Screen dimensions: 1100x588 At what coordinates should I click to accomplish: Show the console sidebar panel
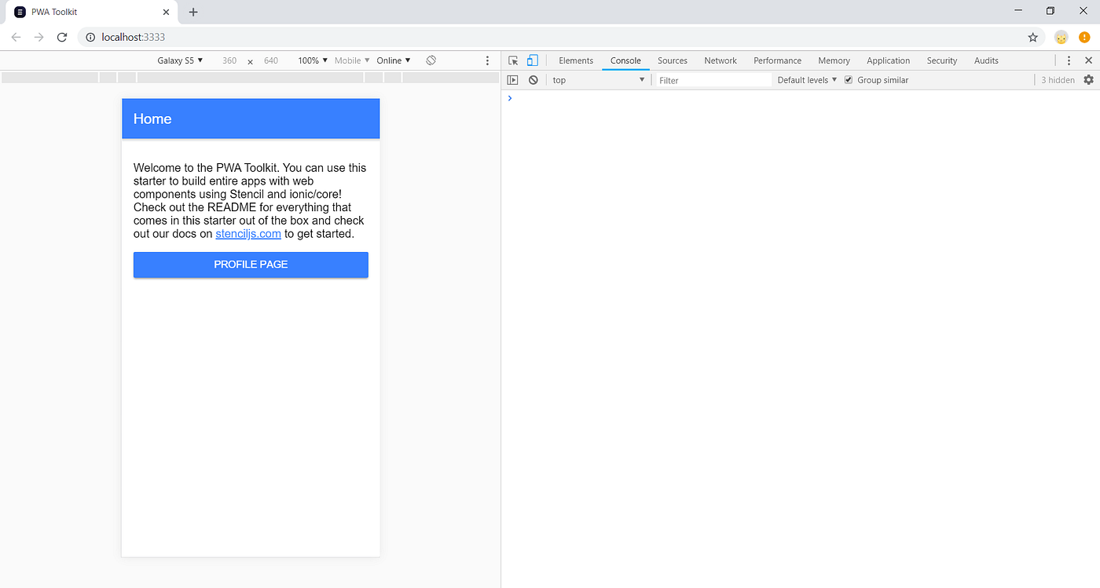(x=512, y=79)
